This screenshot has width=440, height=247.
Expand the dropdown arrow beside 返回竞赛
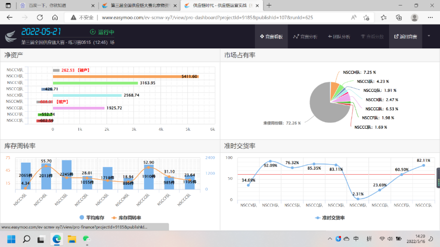point(429,36)
